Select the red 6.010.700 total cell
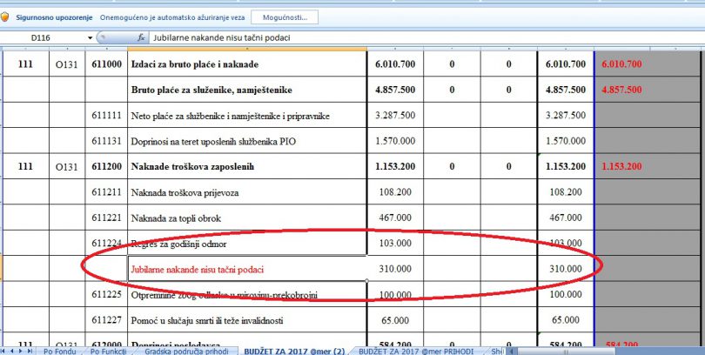 point(621,64)
